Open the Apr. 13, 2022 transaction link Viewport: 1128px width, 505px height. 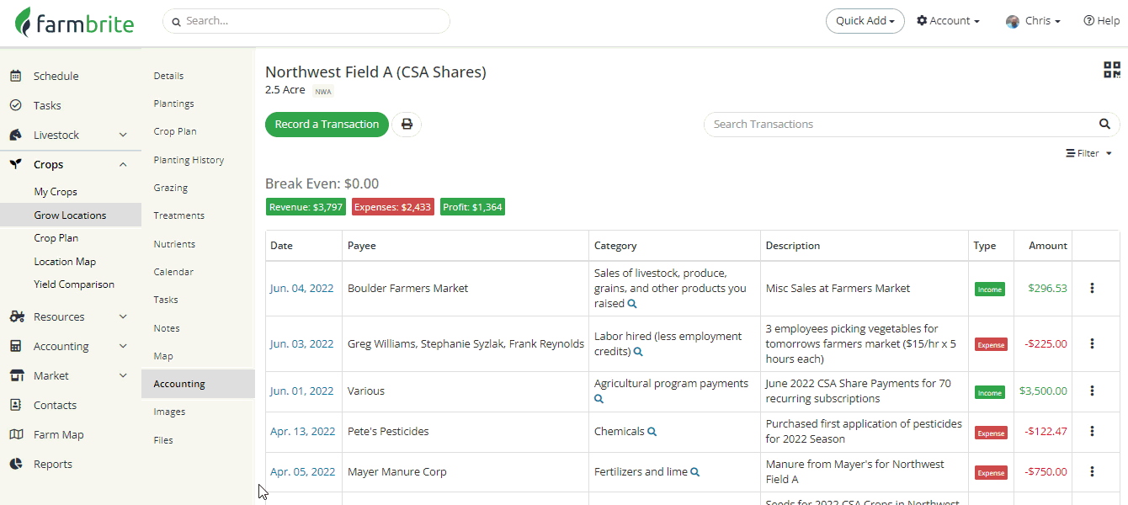coord(302,431)
